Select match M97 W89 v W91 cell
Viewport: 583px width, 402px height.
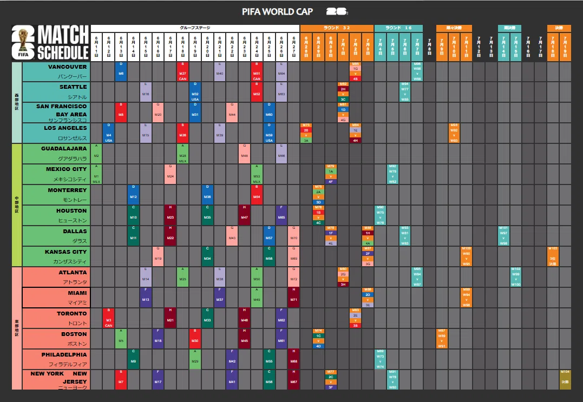point(442,339)
